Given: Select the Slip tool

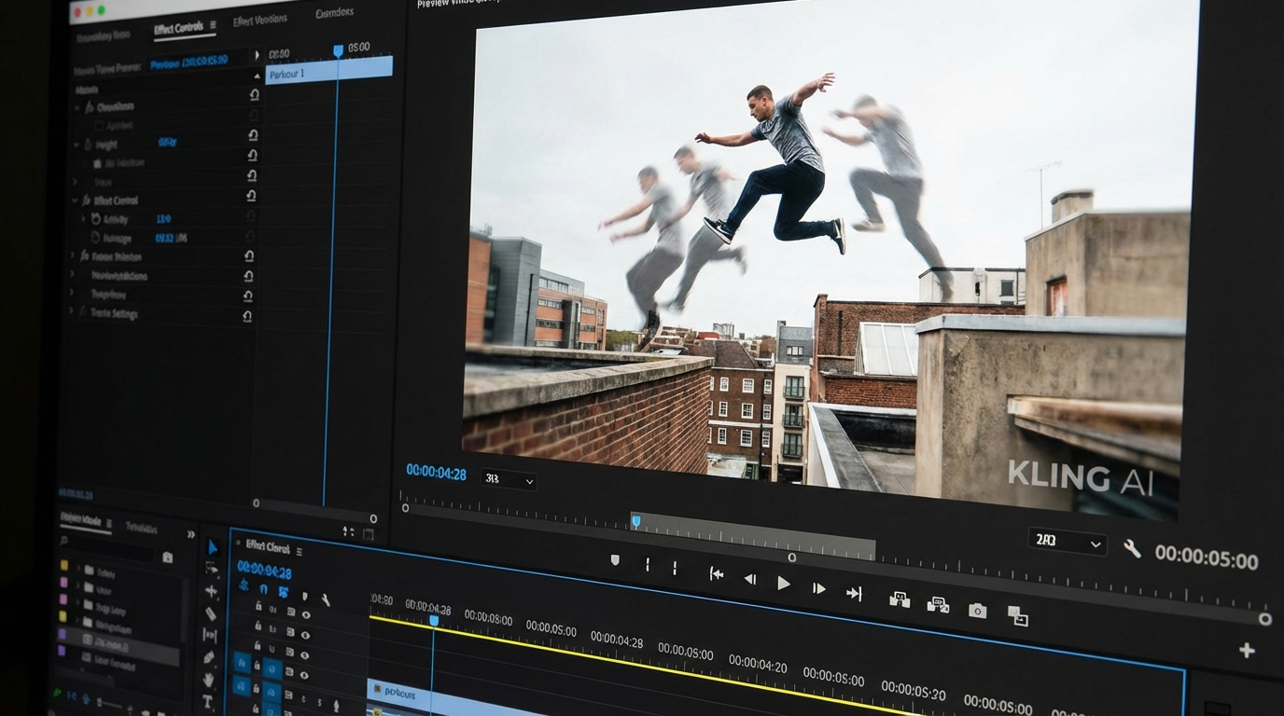Looking at the screenshot, I should coord(210,635).
